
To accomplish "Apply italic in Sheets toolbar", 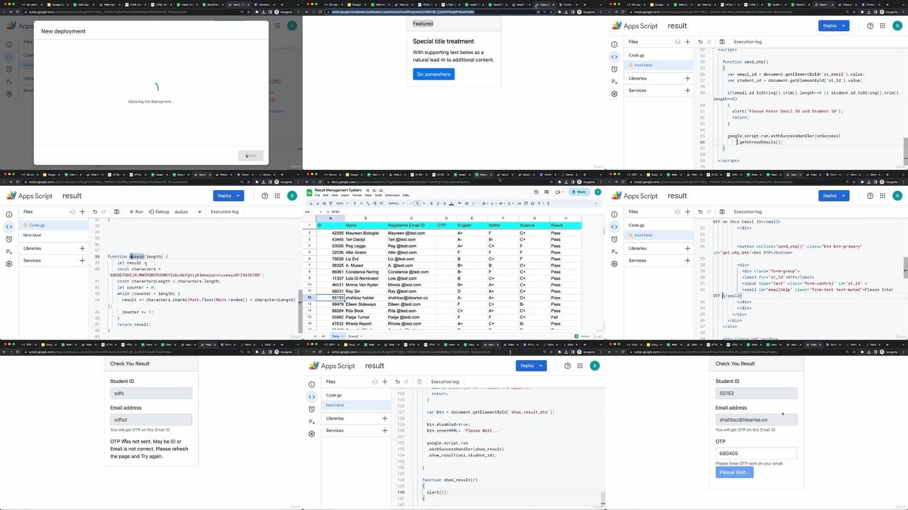I will click(438, 203).
